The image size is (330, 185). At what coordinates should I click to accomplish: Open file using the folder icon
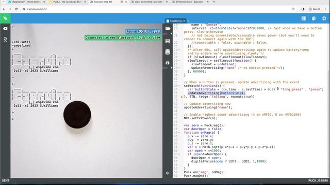point(168,28)
